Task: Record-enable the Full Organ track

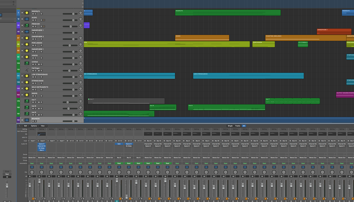Action: pos(41,71)
